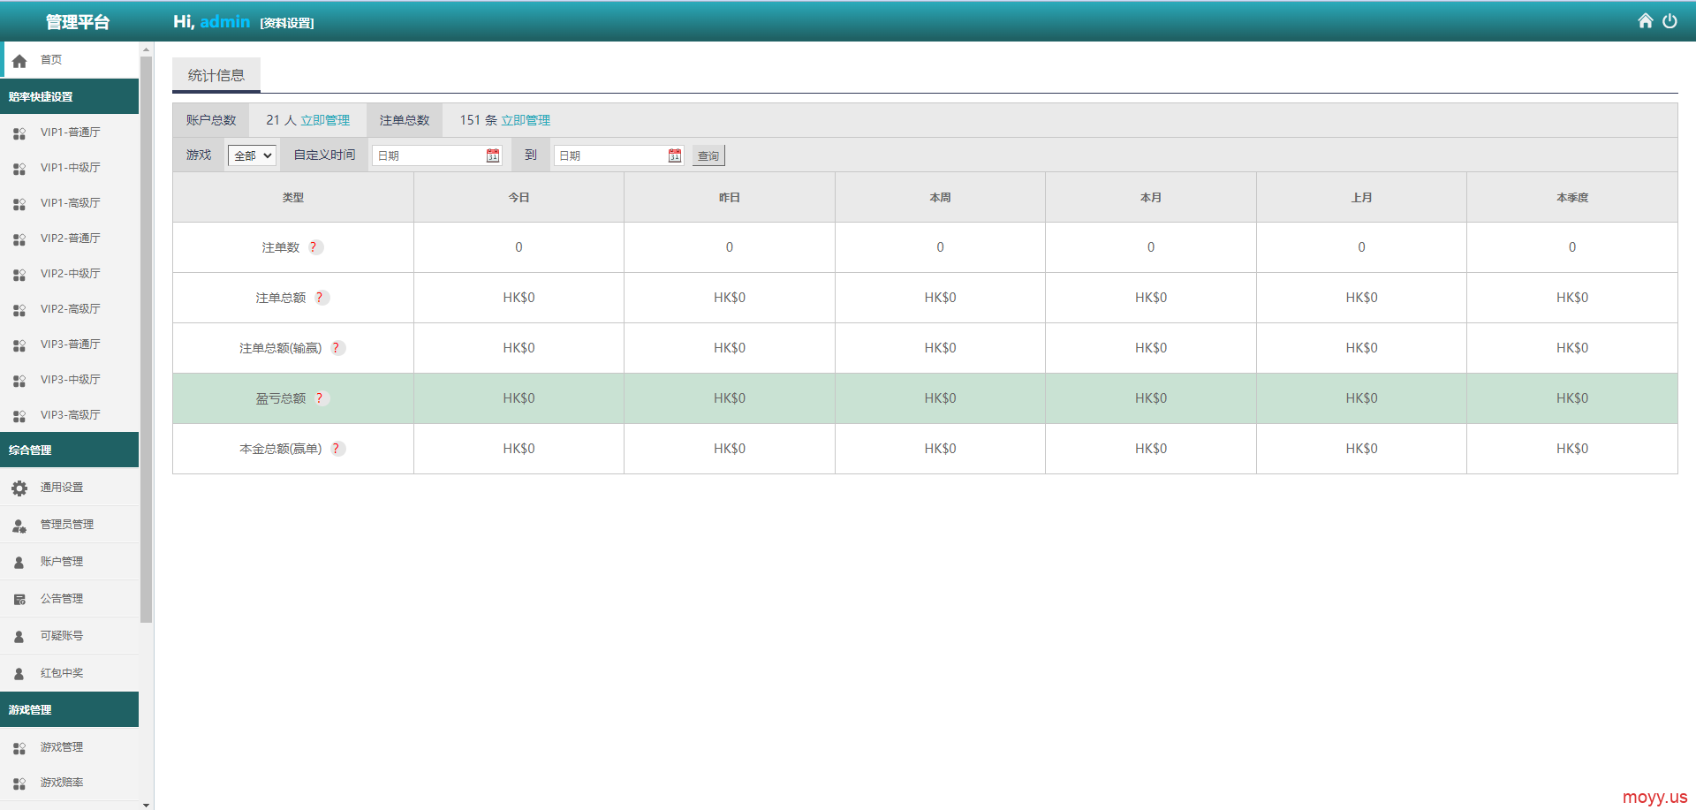Click icon beside 游戏管理 item

coord(19,748)
